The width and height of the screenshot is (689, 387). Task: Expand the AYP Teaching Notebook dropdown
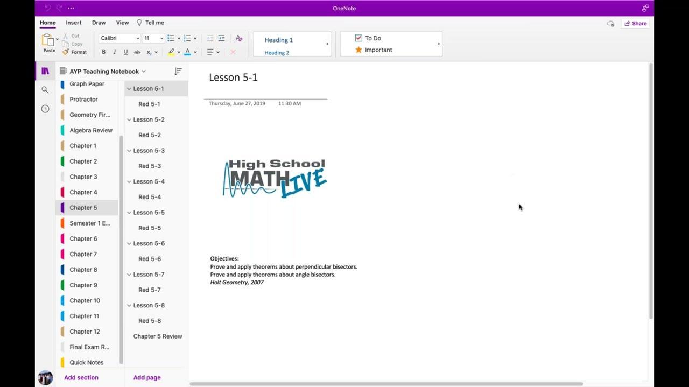pyautogui.click(x=144, y=71)
